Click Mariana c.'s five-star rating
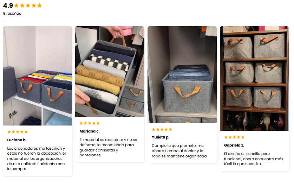Screen dimensions: 294x183 coord(90,123)
